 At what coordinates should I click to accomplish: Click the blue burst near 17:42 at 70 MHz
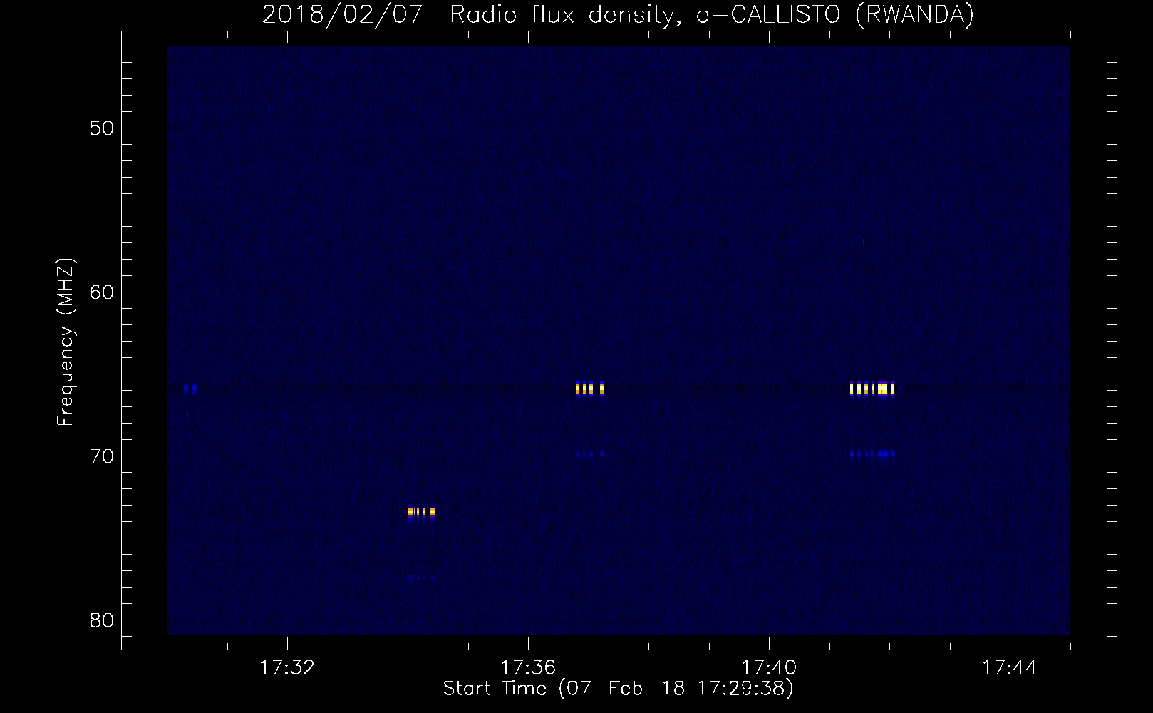point(872,453)
